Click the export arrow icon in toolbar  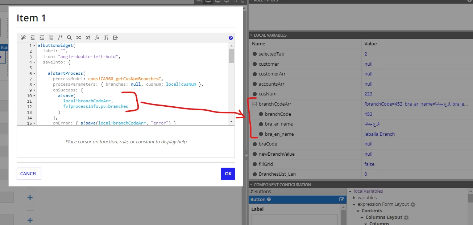coord(116,37)
